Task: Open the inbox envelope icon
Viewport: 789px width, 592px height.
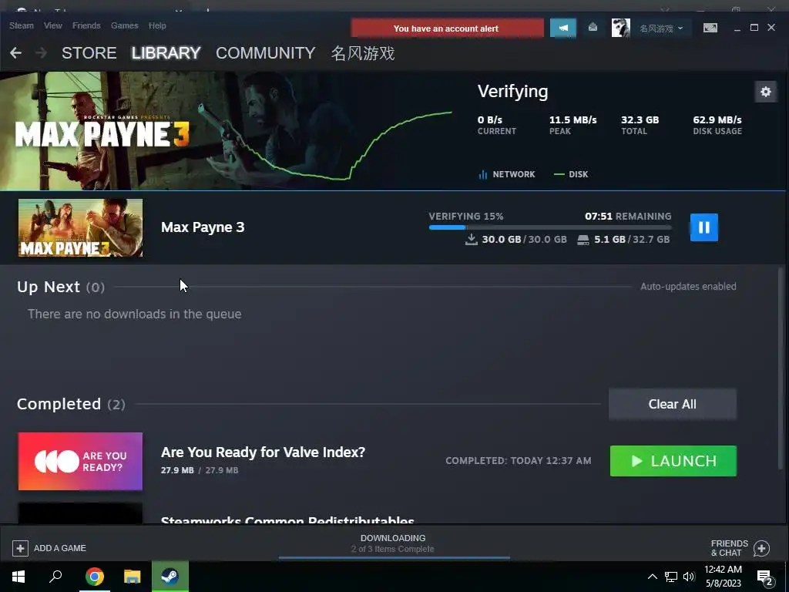Action: (593, 28)
